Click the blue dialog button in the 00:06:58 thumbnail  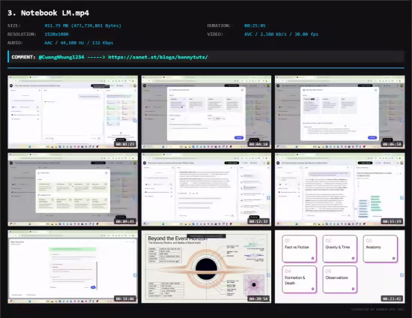coord(372,137)
